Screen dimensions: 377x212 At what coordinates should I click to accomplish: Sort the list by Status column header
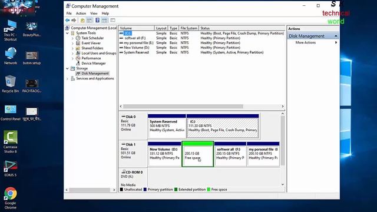(242, 28)
